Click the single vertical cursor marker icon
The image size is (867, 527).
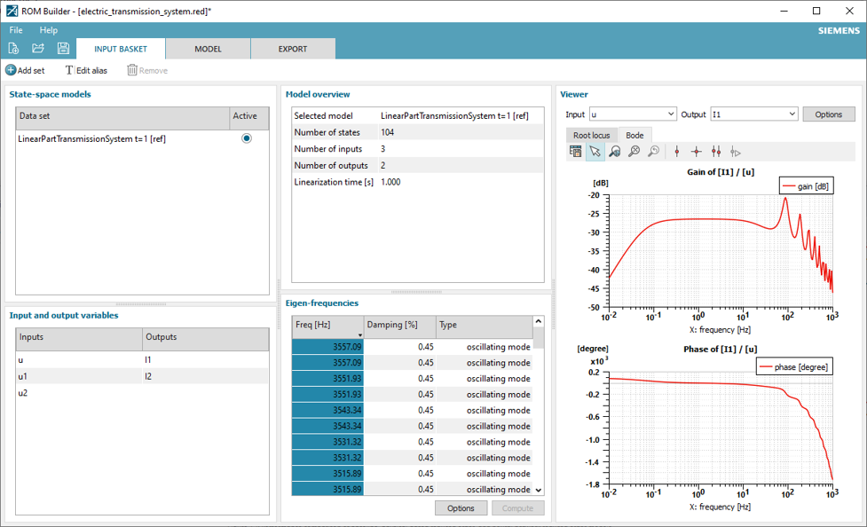677,152
